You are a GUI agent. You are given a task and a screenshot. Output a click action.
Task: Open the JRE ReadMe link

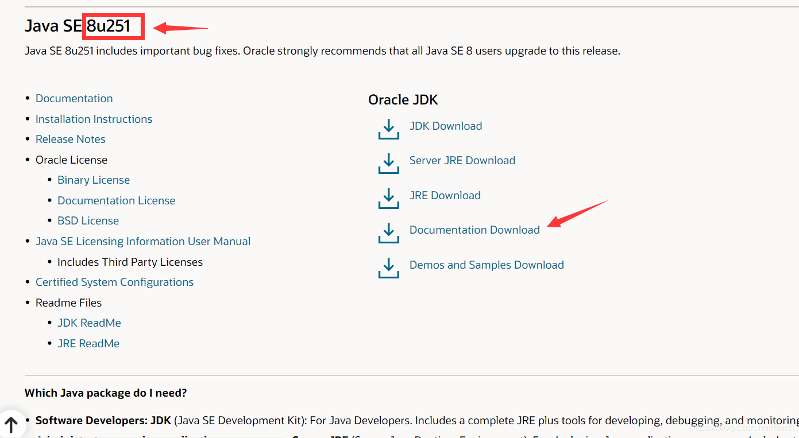pyautogui.click(x=88, y=343)
